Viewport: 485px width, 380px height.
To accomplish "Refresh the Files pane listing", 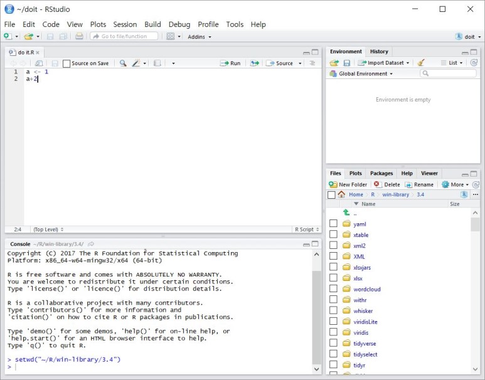I will 476,184.
